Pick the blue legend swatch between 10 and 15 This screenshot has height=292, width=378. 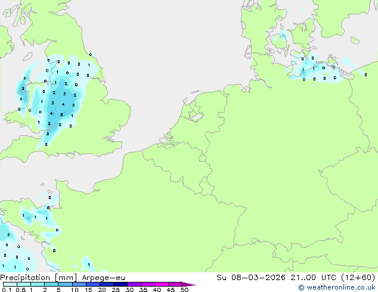79,284
